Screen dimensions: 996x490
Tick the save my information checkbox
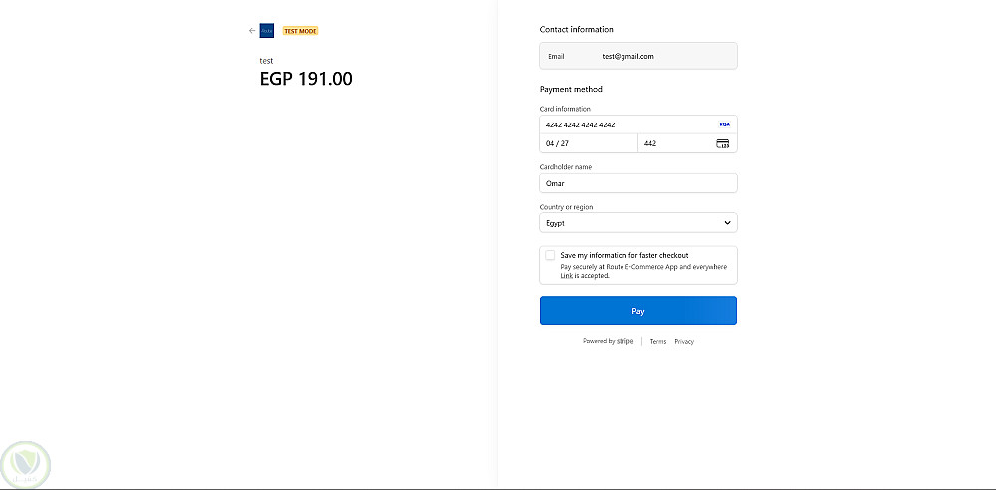[x=550, y=255]
